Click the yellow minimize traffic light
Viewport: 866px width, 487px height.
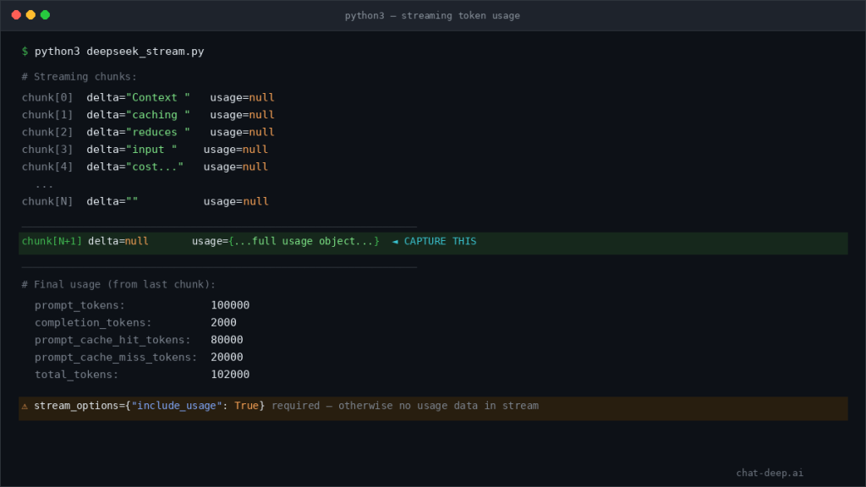[x=31, y=14]
